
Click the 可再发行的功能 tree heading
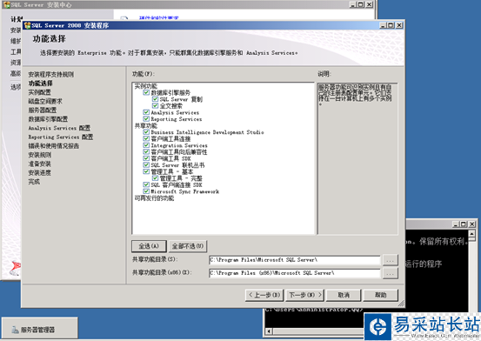pos(154,198)
